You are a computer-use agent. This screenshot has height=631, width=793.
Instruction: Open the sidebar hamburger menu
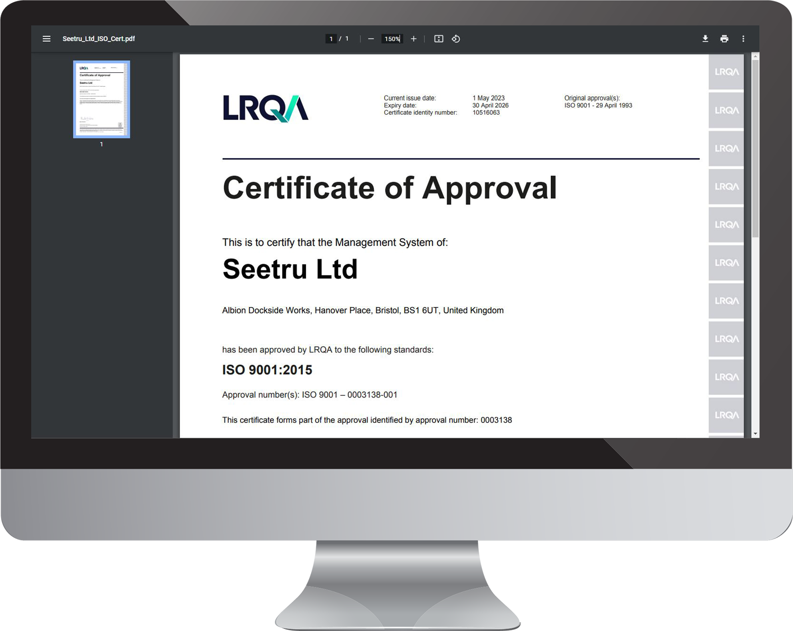coord(47,39)
